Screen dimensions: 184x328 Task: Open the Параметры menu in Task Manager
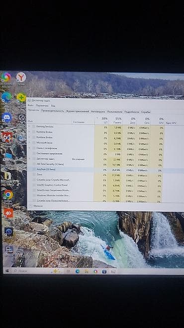(x=42, y=106)
